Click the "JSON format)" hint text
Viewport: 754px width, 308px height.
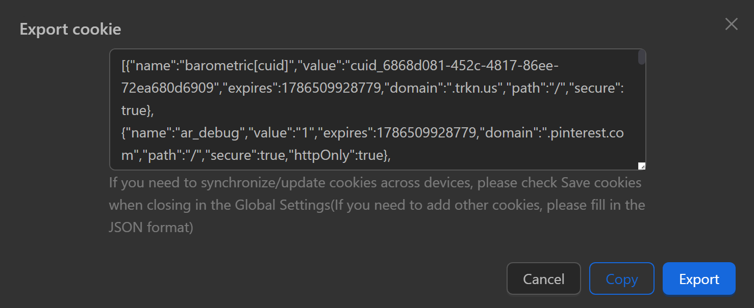pos(151,227)
